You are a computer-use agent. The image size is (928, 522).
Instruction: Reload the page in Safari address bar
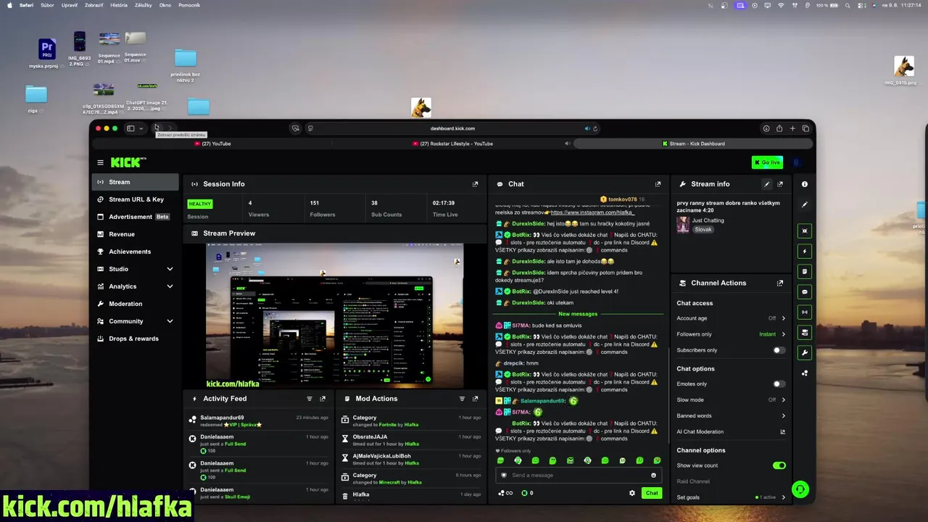coord(595,128)
